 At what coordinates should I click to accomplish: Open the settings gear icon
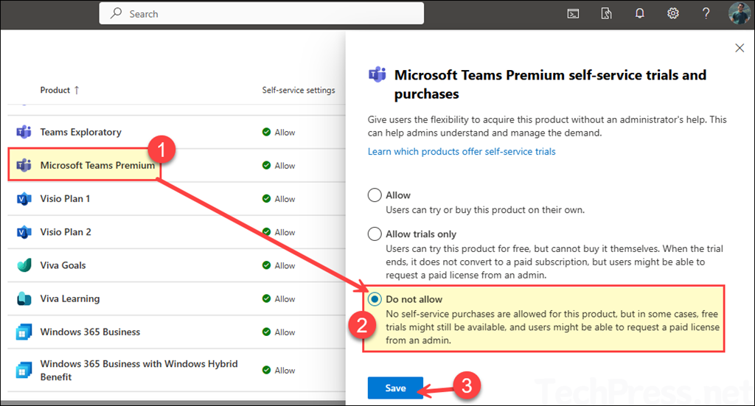pyautogui.click(x=672, y=13)
